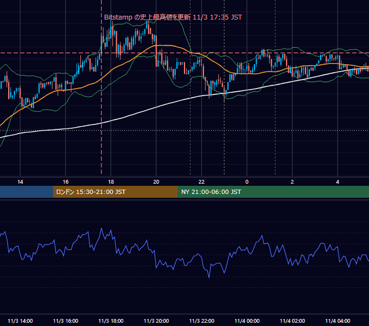The height and width of the screenshot is (326, 369).
Task: Click the Bitstamp all-time-high annotation label
Action: [173, 17]
